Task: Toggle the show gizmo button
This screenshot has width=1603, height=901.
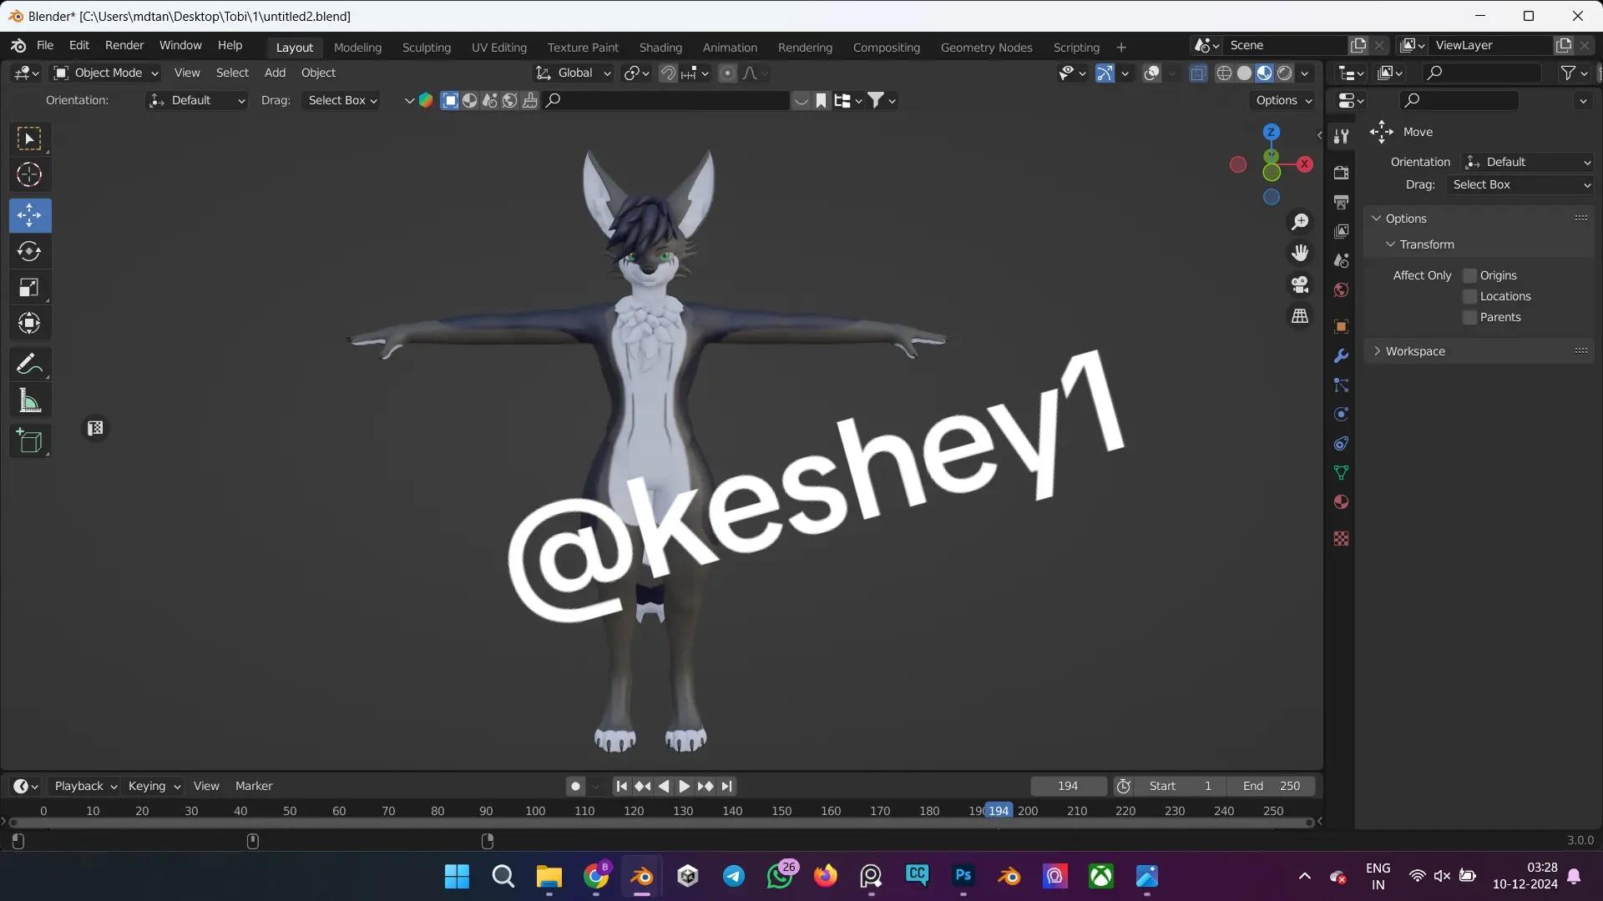Action: click(1105, 73)
